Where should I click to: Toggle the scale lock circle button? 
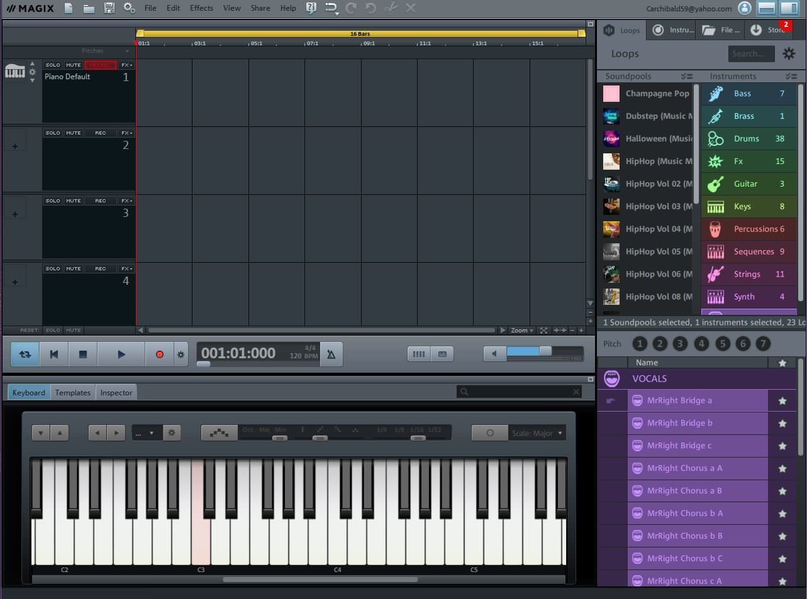pos(490,432)
